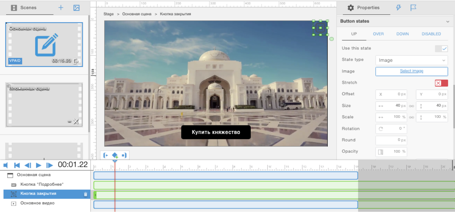Open the Actions lightning bolt tab

point(399,8)
